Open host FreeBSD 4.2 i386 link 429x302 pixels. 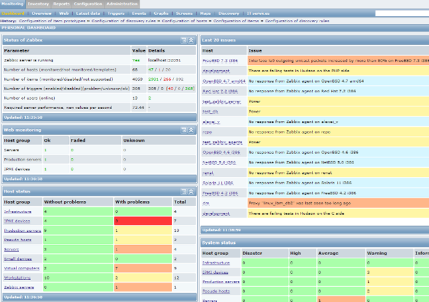click(220, 194)
